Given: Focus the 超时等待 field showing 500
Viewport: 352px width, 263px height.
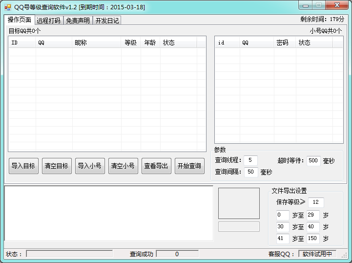Looking at the screenshot, I should point(313,161).
